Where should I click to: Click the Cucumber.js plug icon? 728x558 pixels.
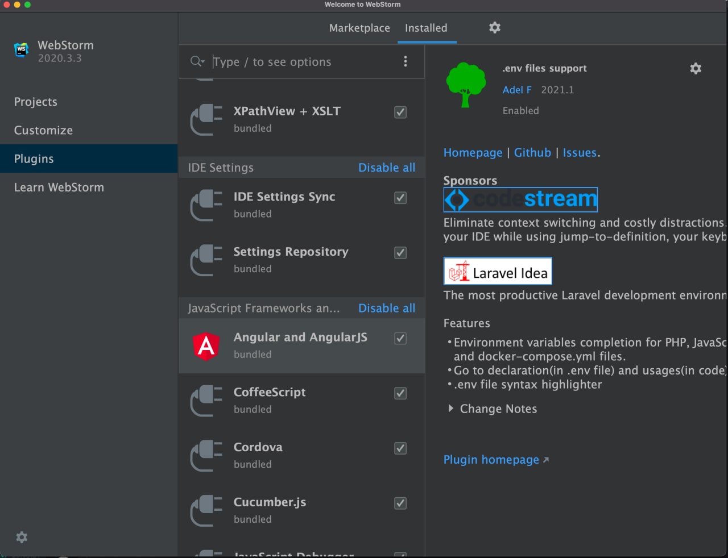[x=206, y=511]
